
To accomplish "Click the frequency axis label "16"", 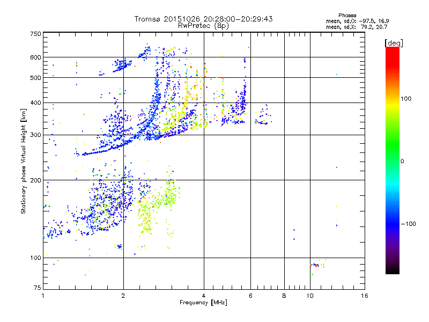I will point(365,296).
